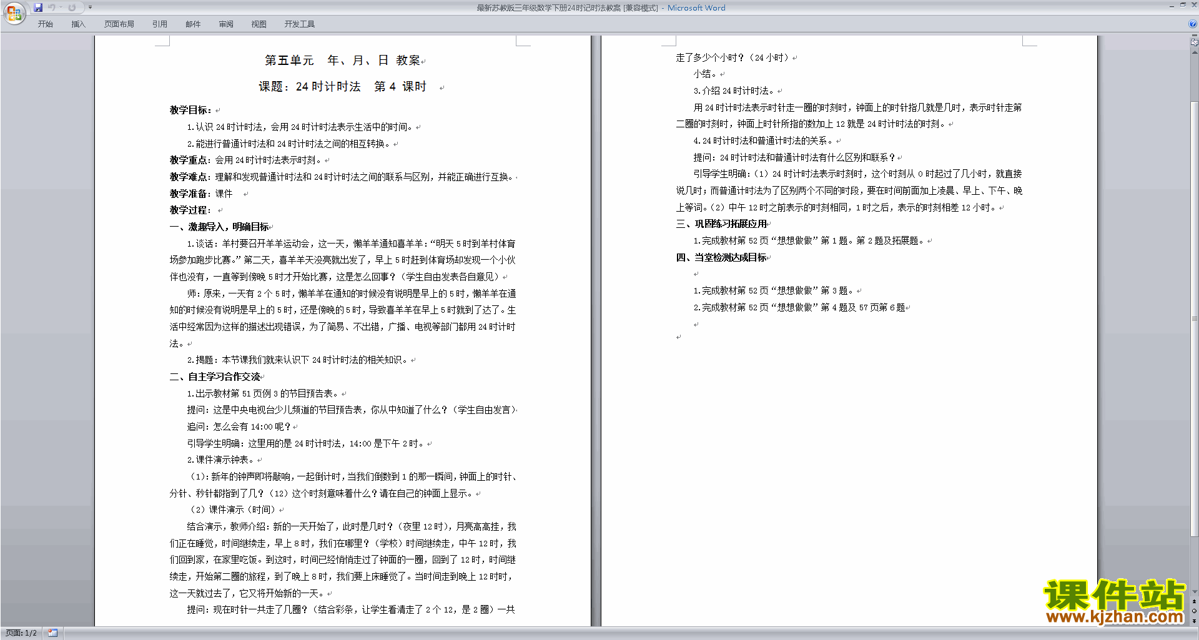This screenshot has width=1199, height=640.
Task: Toggle the ruler icon above scrollbar
Action: (1194, 43)
